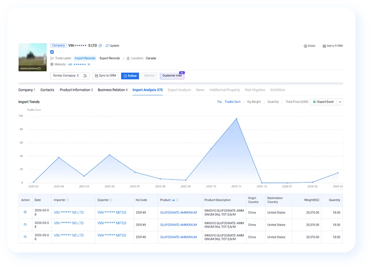Open importer VIN NS LTD in first row
Viewport: 371px width, 268px height.
69,212
